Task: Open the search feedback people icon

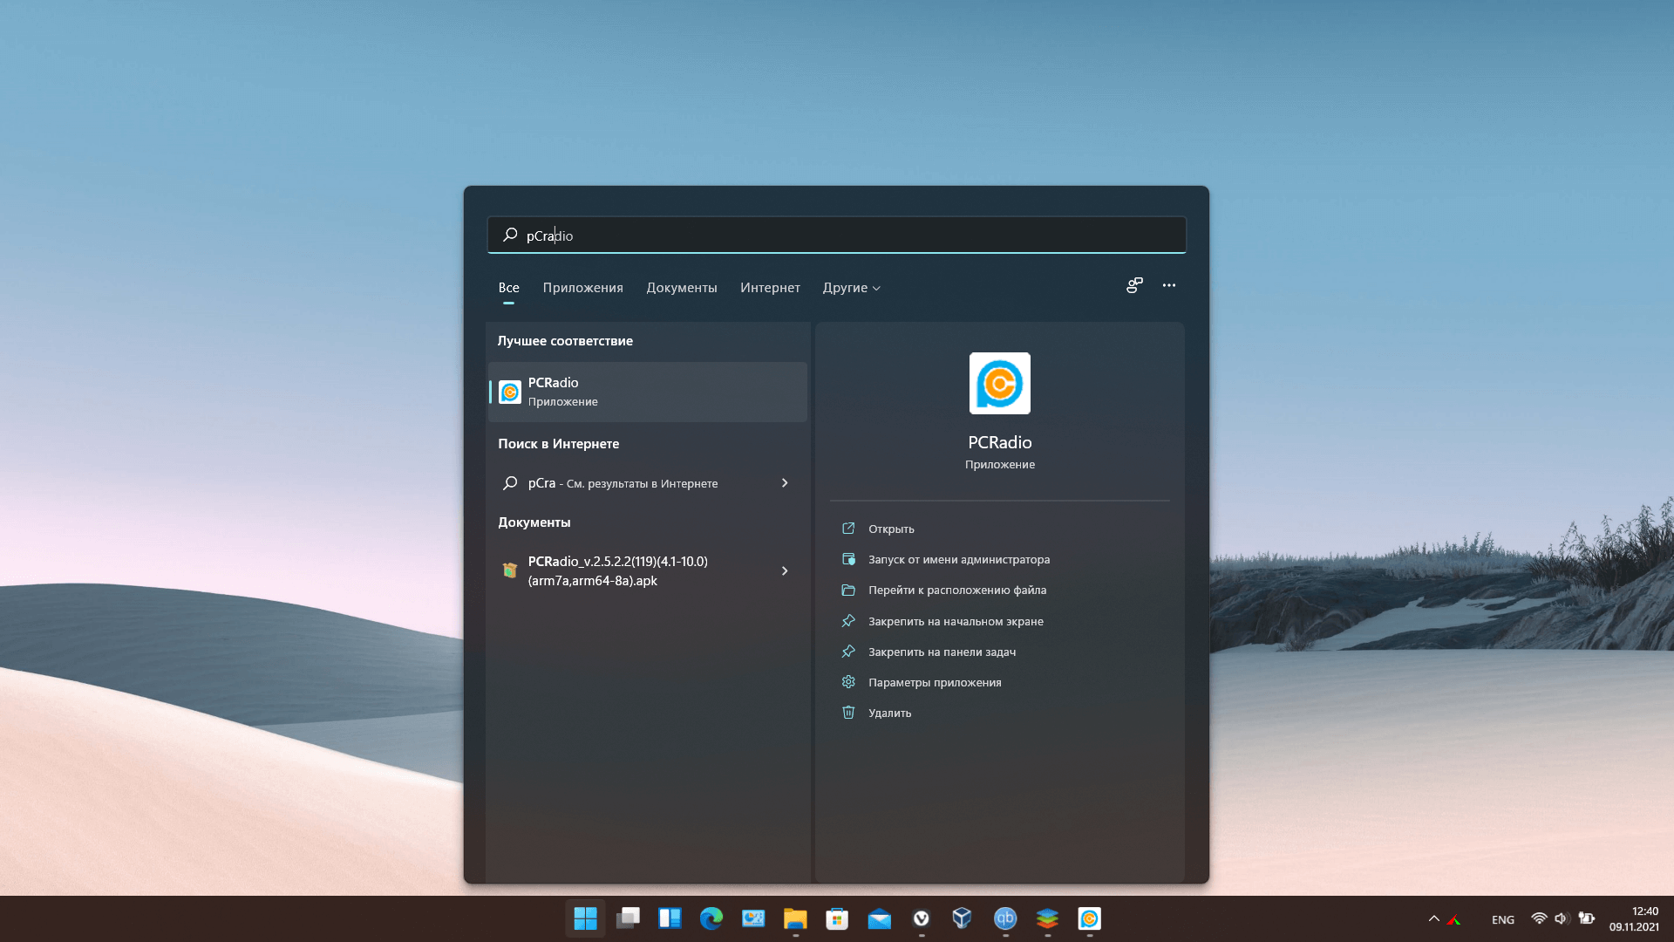Action: click(1134, 285)
